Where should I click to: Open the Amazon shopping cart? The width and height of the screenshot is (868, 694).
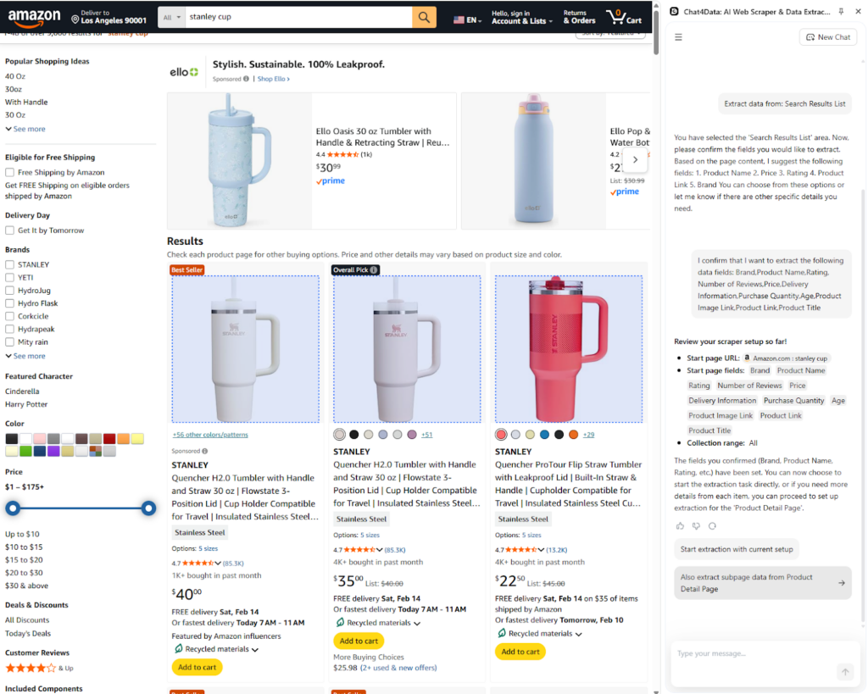(x=624, y=17)
